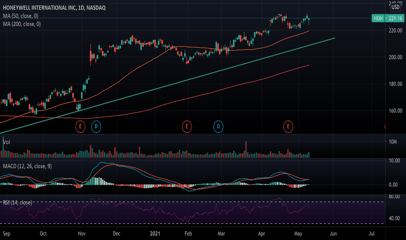The image size is (406, 240).
Task: Click the Jun label on time axis
Action: [333, 233]
